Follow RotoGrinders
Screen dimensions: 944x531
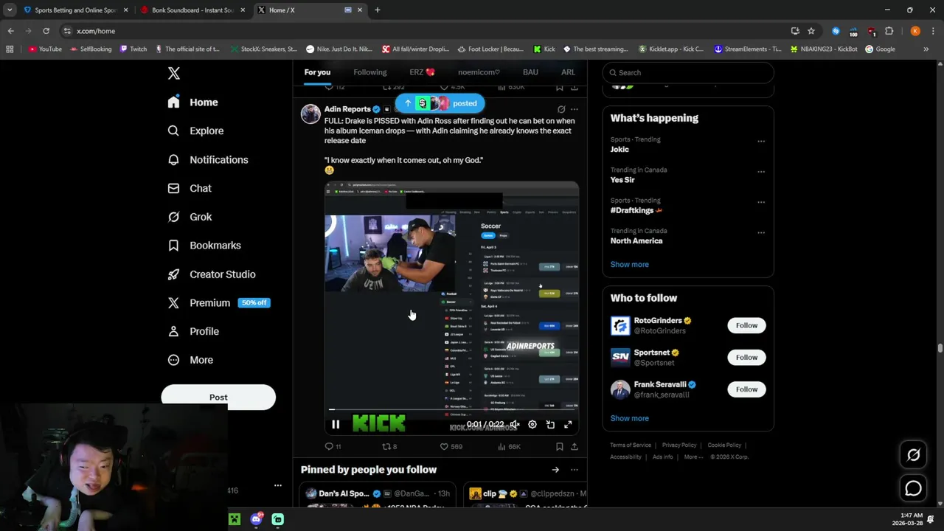pos(746,325)
